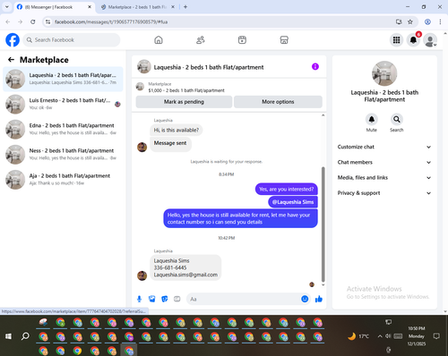Search in conversation with the magnifier icon

(x=397, y=119)
